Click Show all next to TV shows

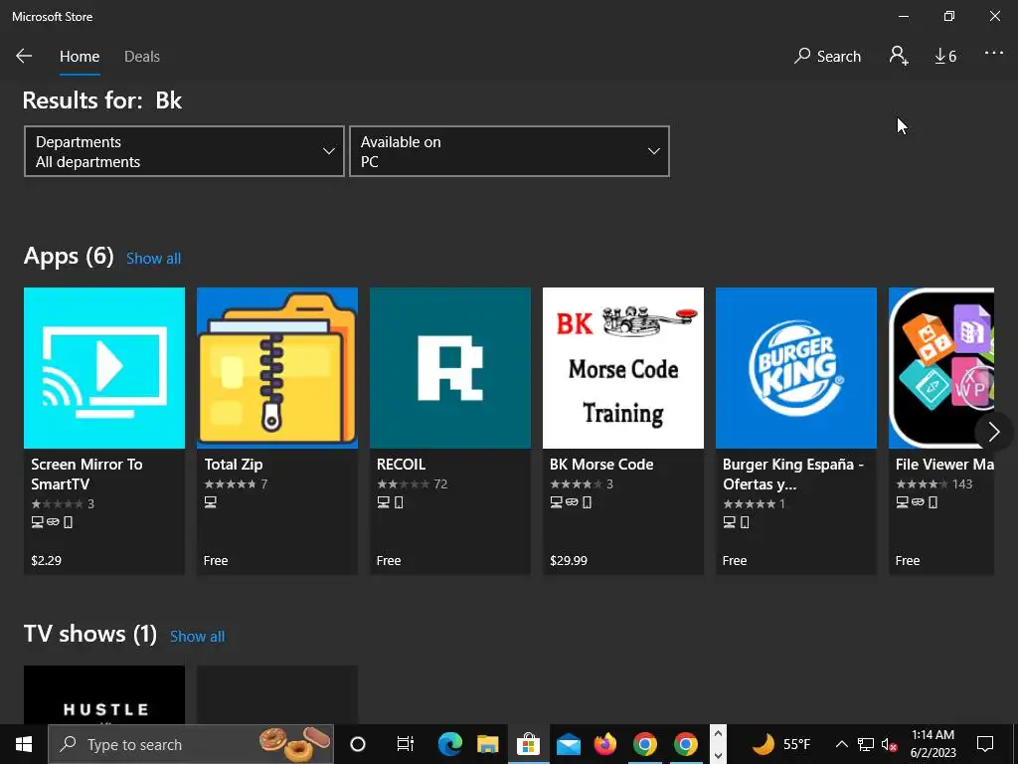pyautogui.click(x=198, y=637)
